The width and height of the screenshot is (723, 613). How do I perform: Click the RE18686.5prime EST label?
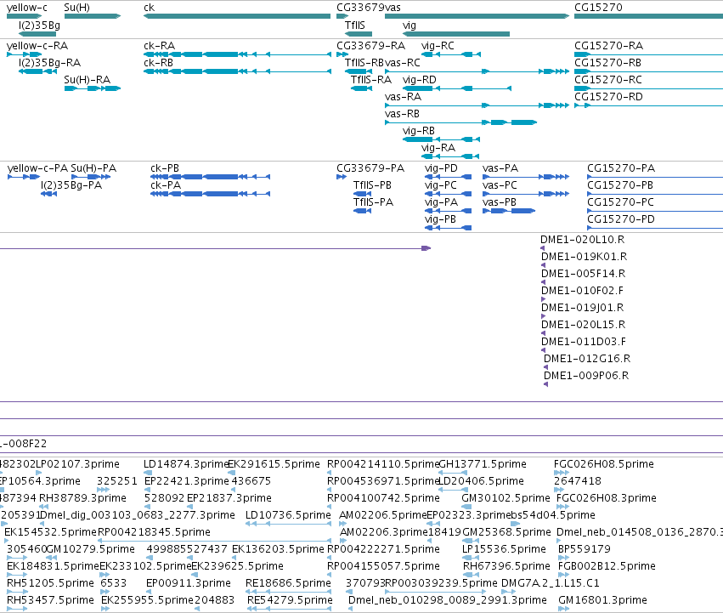pyautogui.click(x=288, y=583)
